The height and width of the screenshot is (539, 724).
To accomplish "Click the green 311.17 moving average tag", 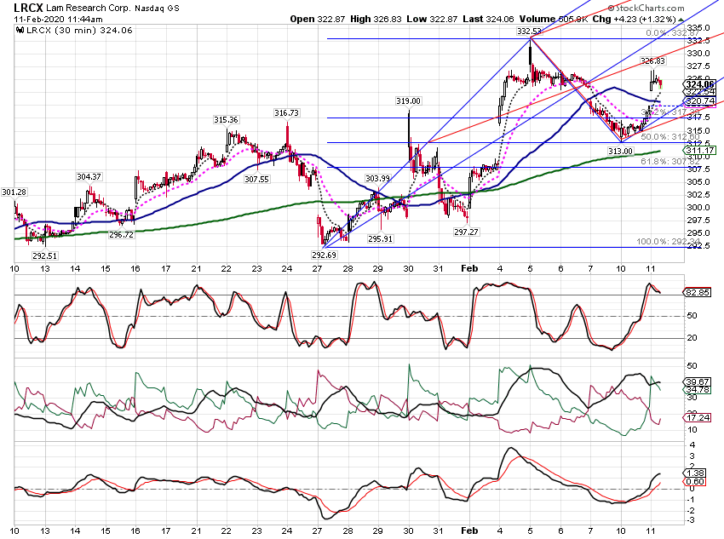I will 700,151.
